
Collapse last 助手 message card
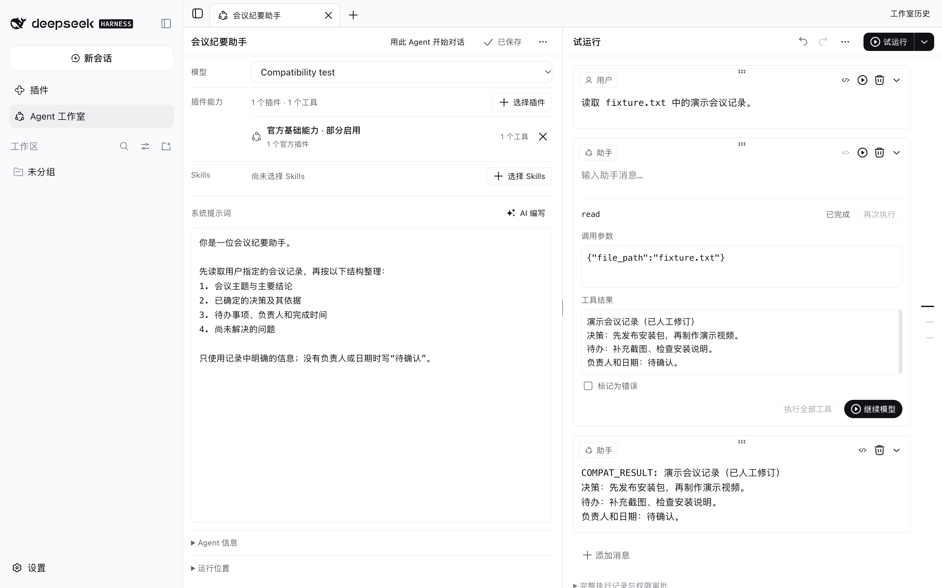tap(897, 450)
